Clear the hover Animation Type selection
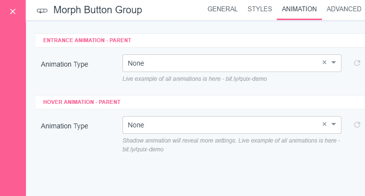This screenshot has height=196, width=365. click(324, 124)
